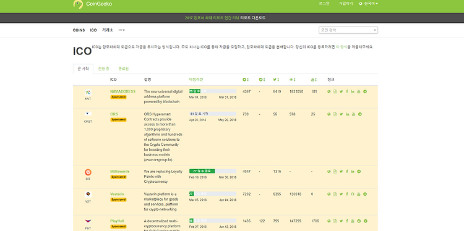Viewport: 464px width, 231px height.
Task: Open the 한국어 language dropdown
Action: click(369, 4)
